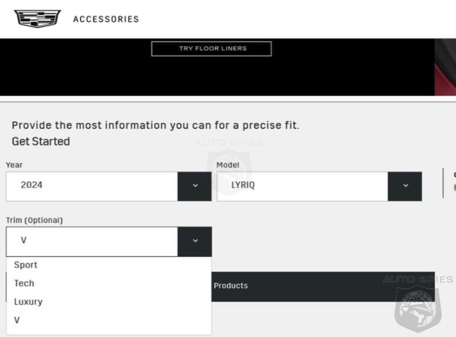Viewport: 456px width, 337px height.
Task: Click the Get Started heading
Action: (x=40, y=141)
